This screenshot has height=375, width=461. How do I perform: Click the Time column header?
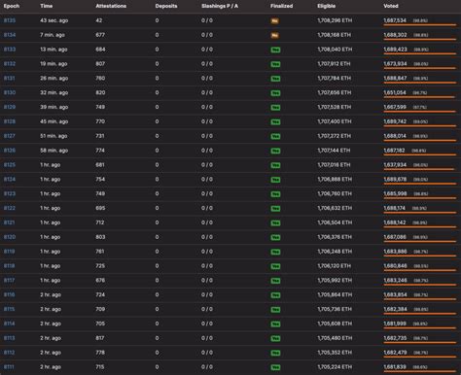click(47, 6)
